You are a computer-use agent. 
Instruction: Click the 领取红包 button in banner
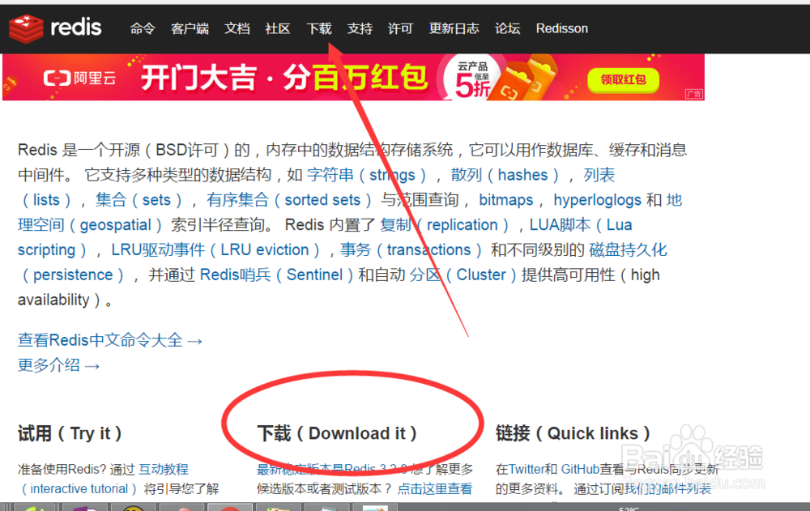point(623,79)
